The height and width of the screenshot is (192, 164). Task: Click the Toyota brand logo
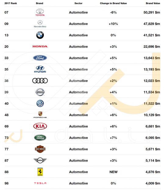click(40, 12)
